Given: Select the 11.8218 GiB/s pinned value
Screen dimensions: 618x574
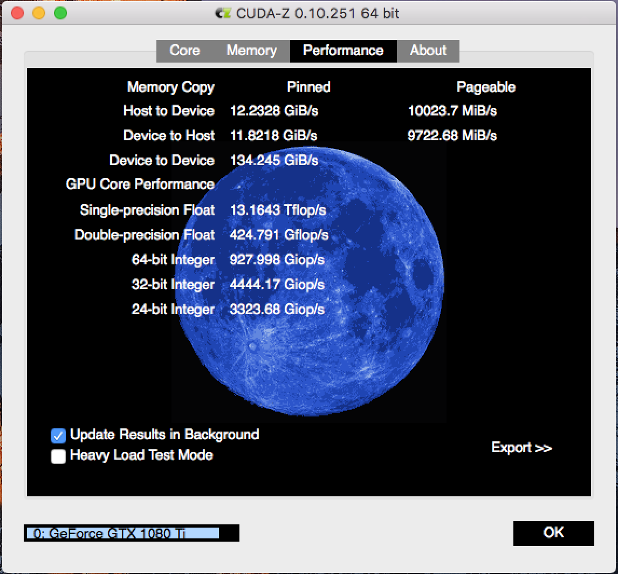Looking at the screenshot, I should pyautogui.click(x=273, y=135).
